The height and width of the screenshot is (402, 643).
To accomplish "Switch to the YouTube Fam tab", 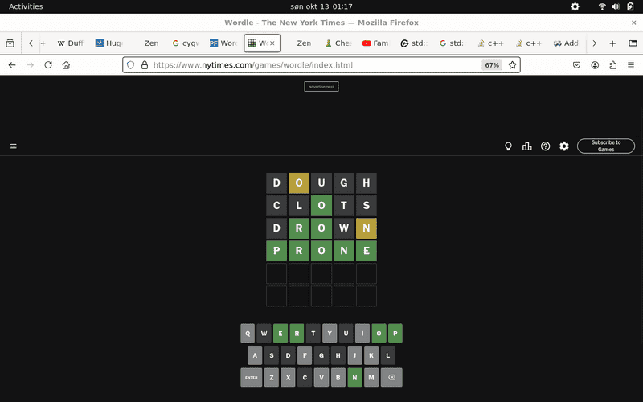I will tap(375, 43).
